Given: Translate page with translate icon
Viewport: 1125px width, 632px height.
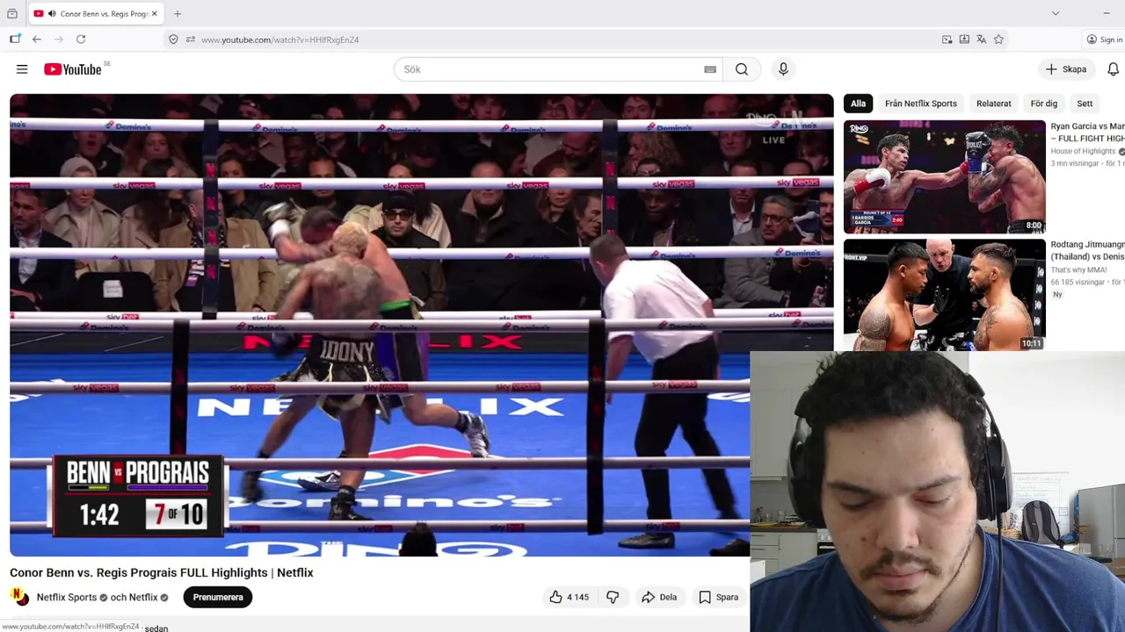Looking at the screenshot, I should 982,39.
